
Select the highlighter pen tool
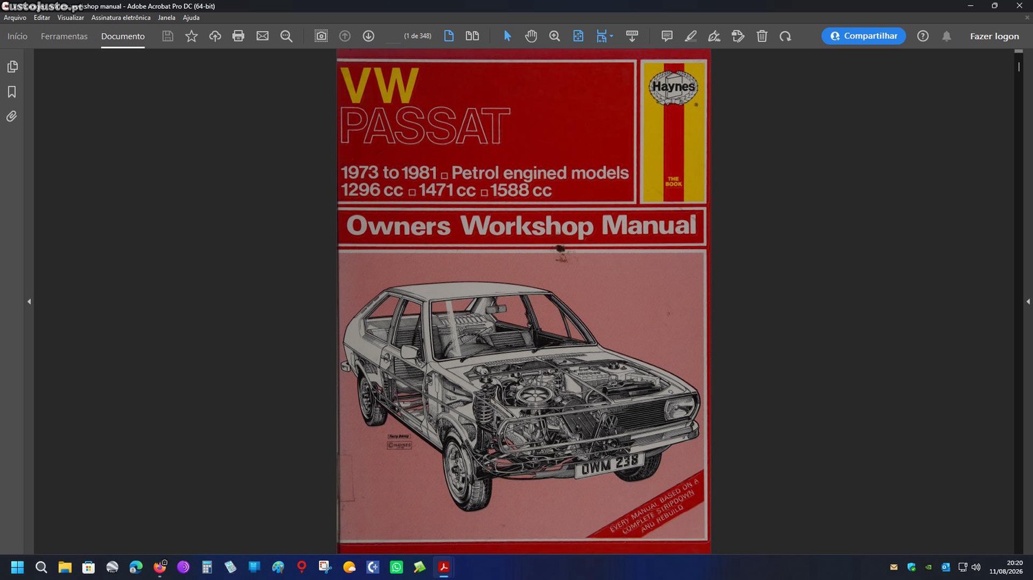point(691,36)
